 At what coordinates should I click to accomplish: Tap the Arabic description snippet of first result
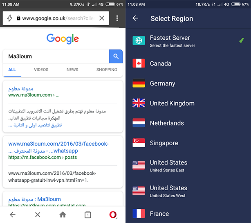tap(57, 115)
